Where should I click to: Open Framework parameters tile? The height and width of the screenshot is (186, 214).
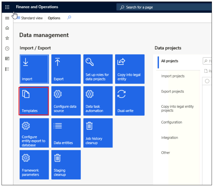point(34,165)
